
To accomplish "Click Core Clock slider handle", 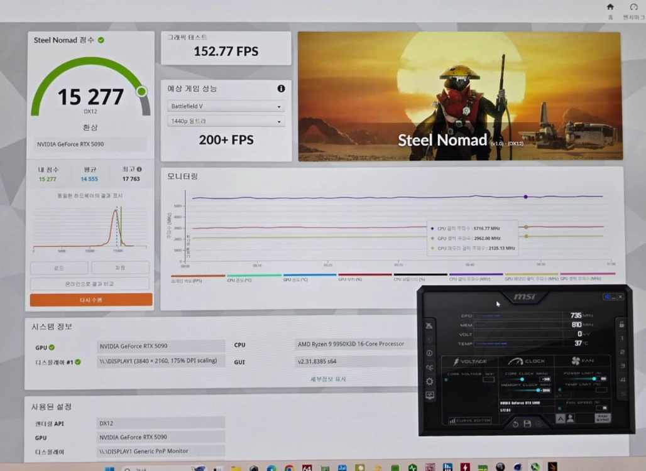I will [522, 379].
